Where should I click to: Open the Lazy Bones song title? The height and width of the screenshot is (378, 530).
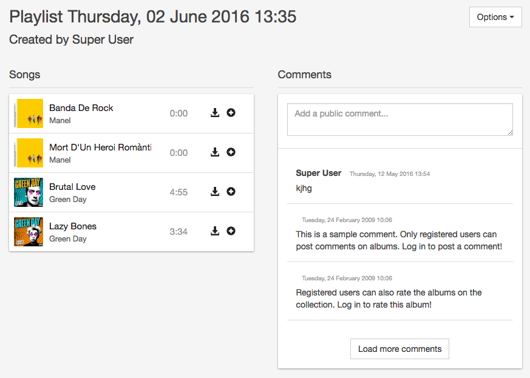click(73, 226)
